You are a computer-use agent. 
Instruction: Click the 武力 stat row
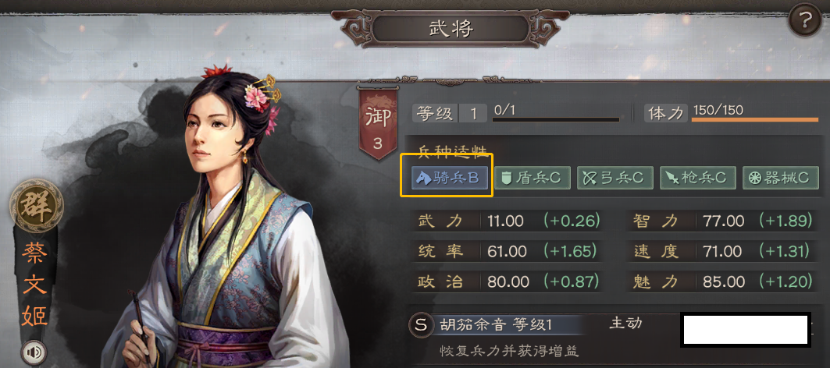[x=508, y=221]
